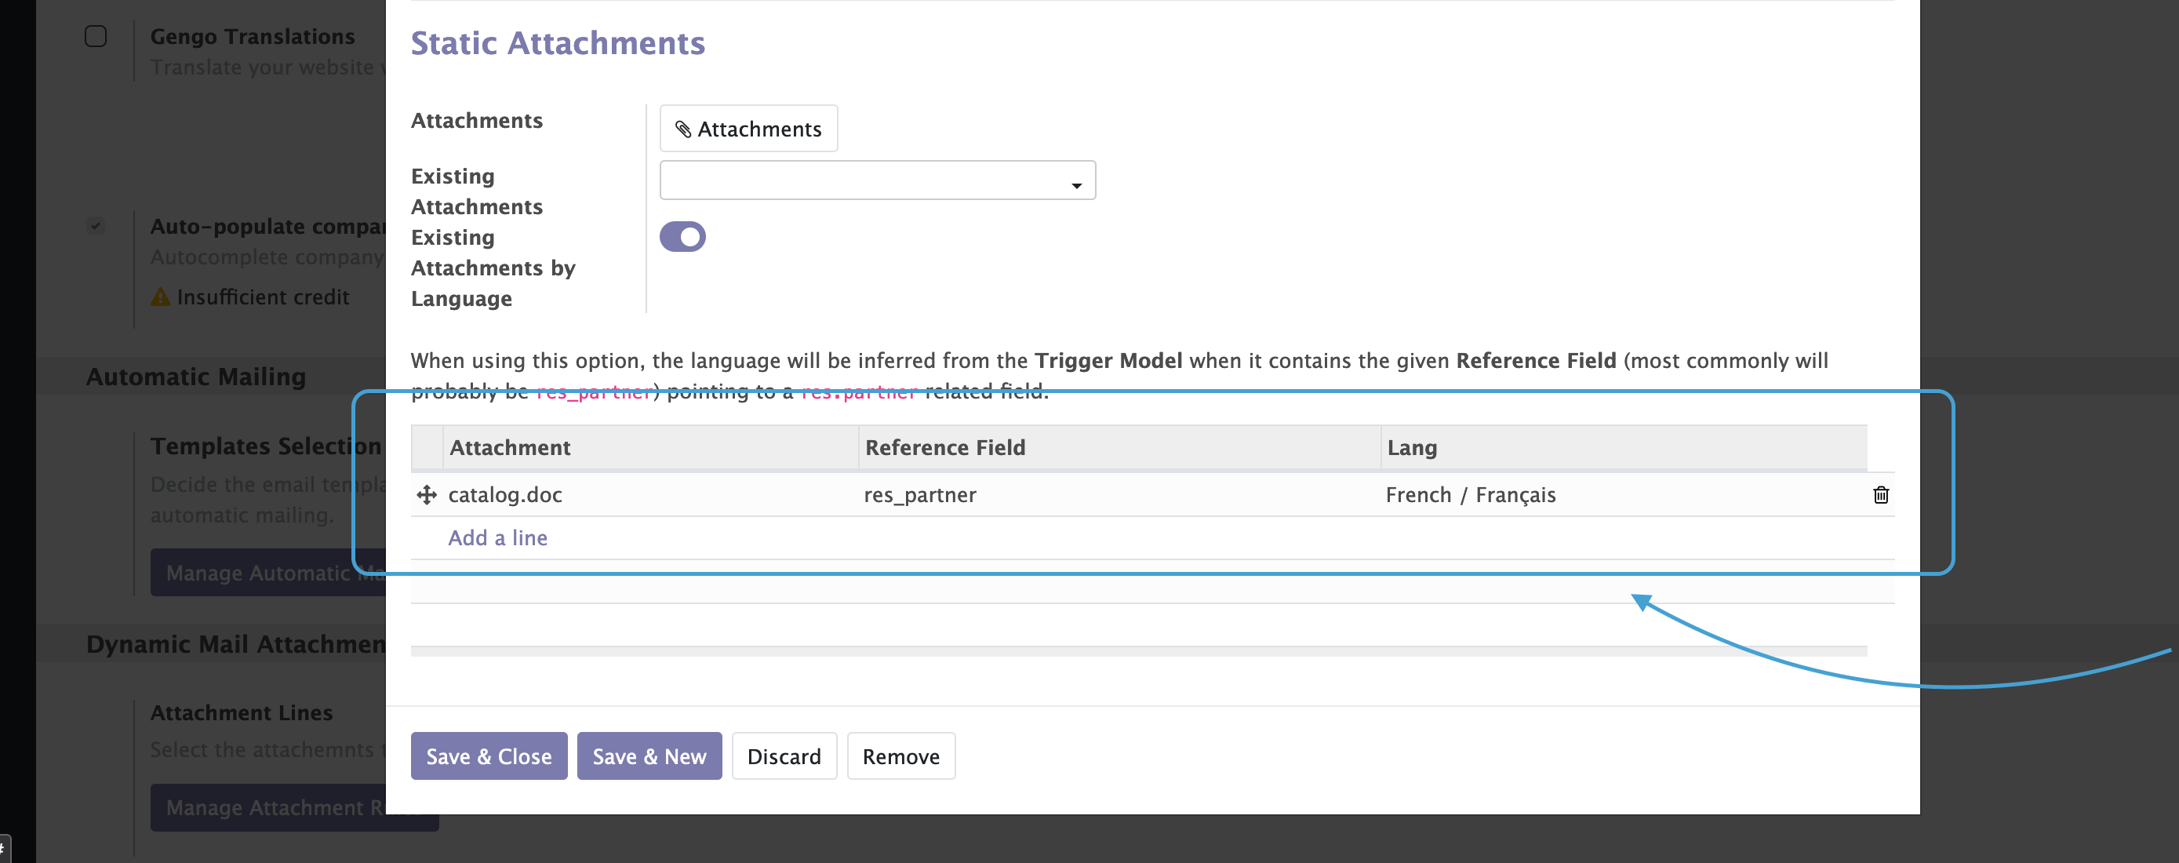Select the French / Français language cell

(x=1470, y=495)
